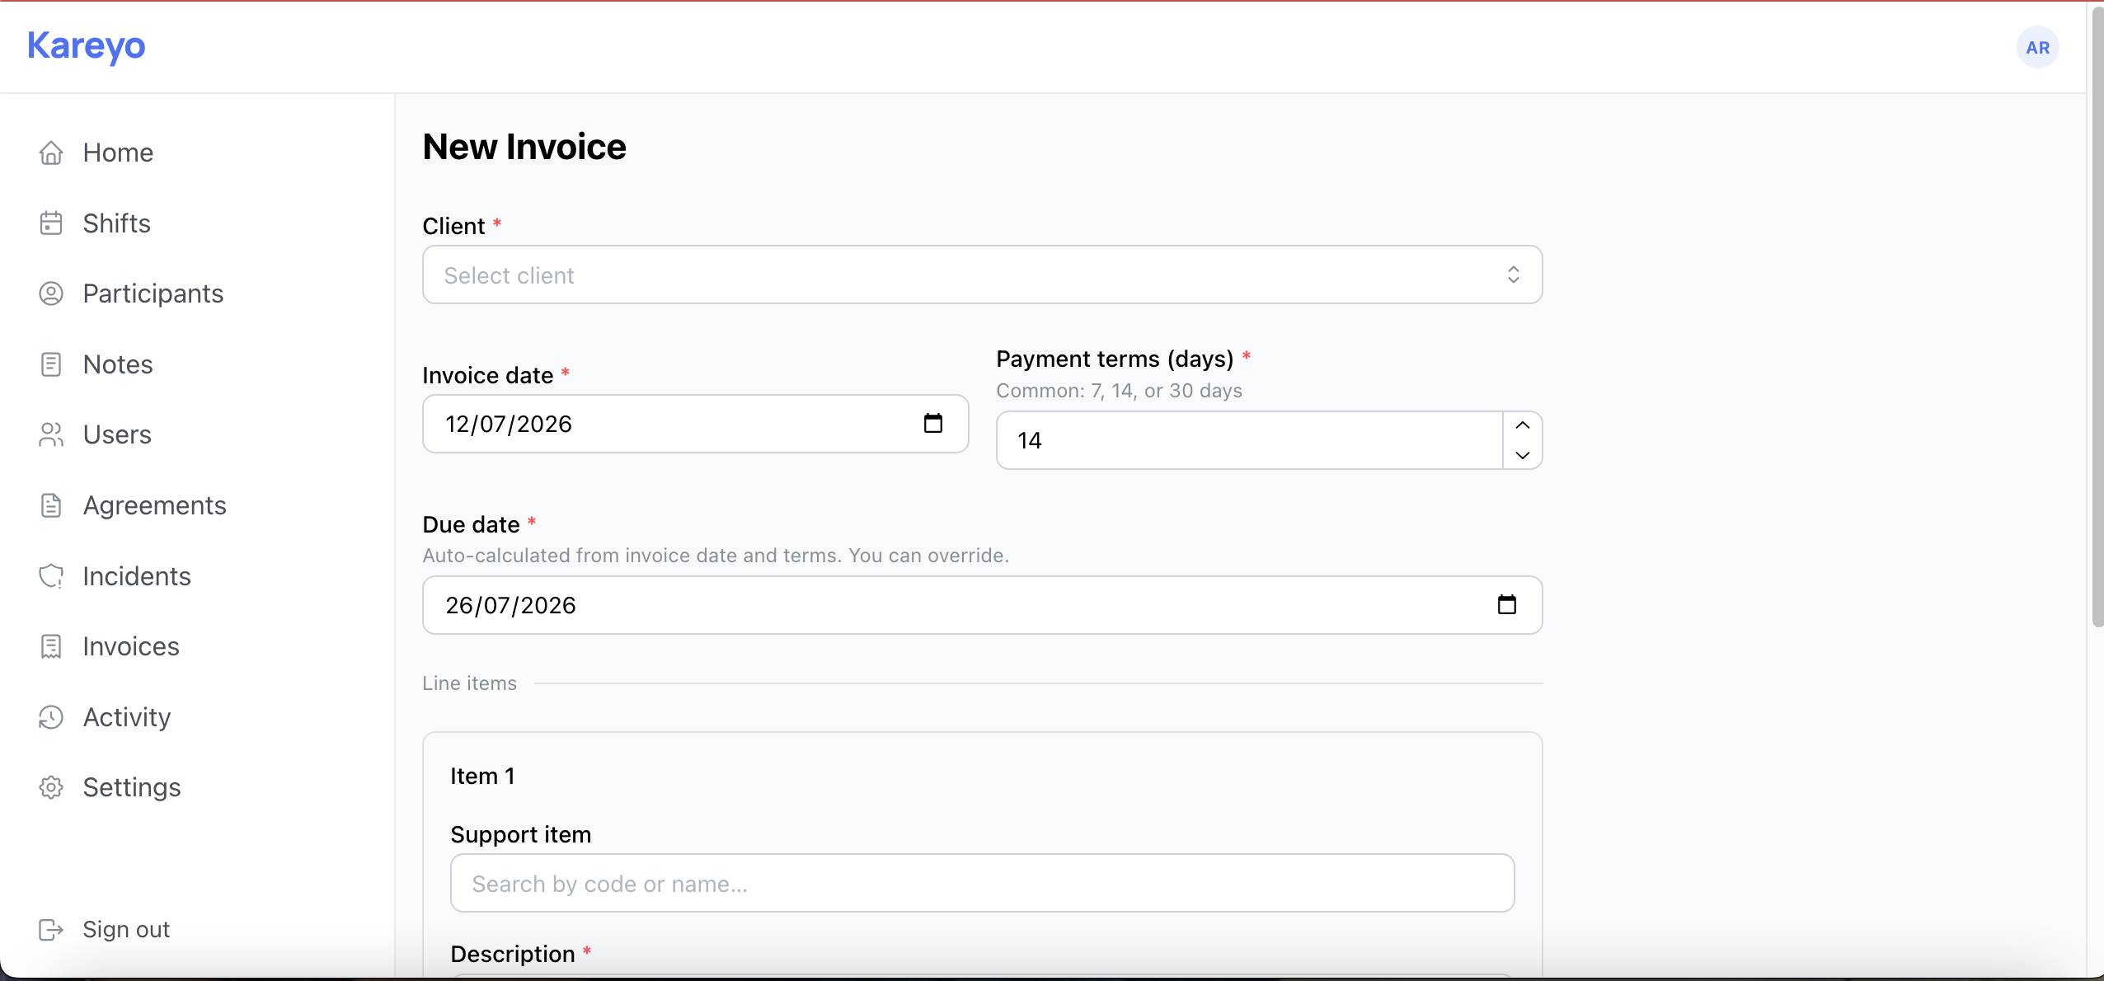Click the Agreements file icon
Screen dimensions: 2104x981
[51, 505]
